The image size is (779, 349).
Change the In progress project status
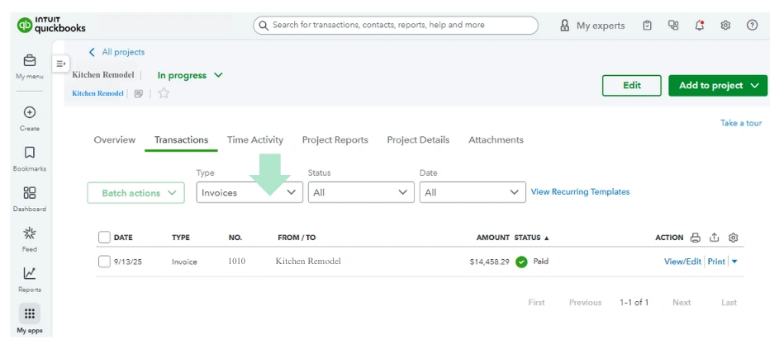pyautogui.click(x=190, y=75)
